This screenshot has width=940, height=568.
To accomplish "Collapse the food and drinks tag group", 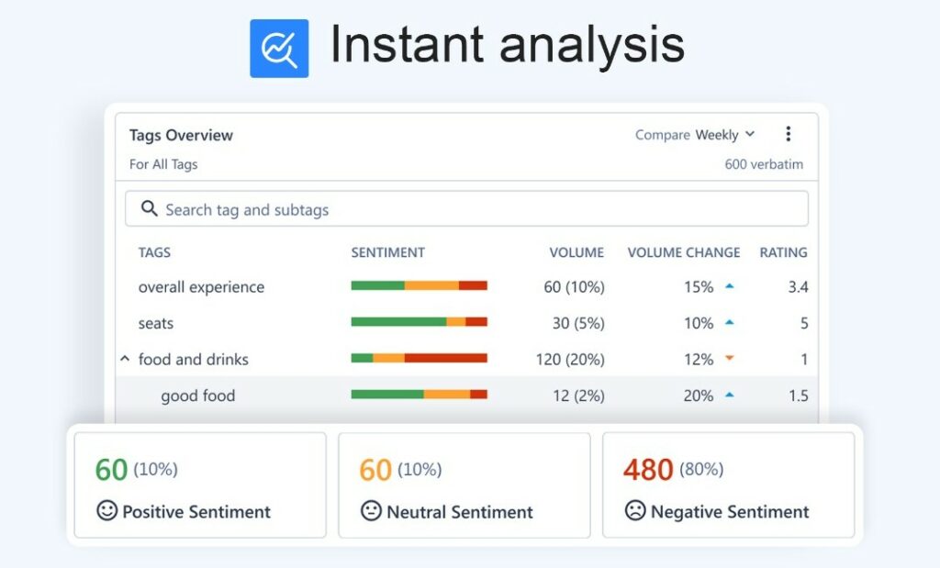I will 126,360.
